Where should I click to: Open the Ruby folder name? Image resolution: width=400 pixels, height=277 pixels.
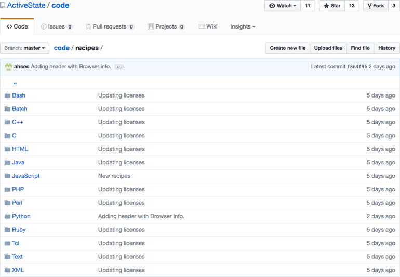pyautogui.click(x=19, y=230)
